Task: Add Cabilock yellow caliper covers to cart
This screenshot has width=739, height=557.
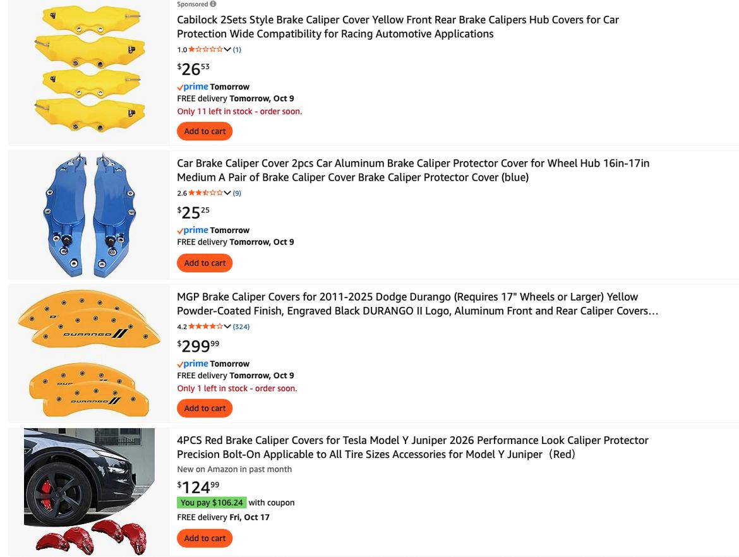Action: click(205, 131)
